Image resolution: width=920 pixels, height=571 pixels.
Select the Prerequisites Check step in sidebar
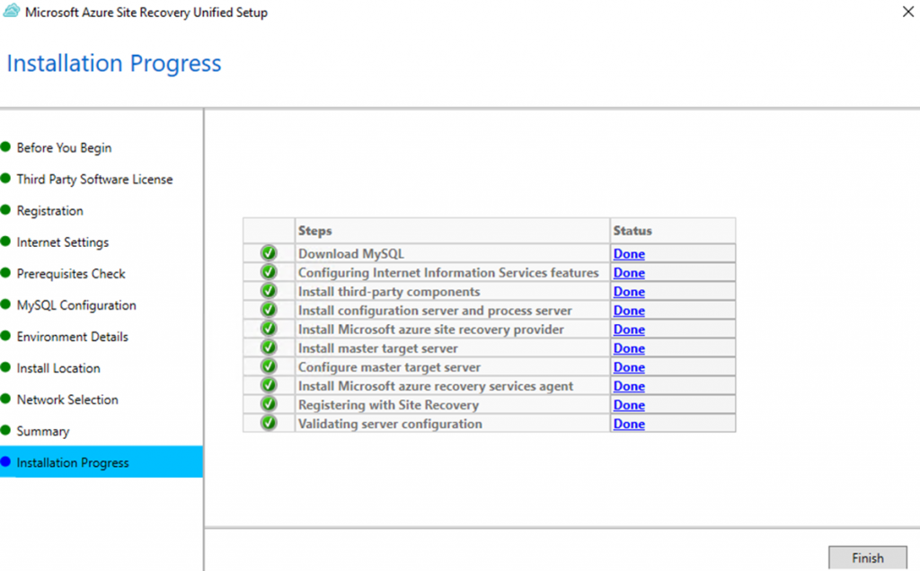click(71, 274)
